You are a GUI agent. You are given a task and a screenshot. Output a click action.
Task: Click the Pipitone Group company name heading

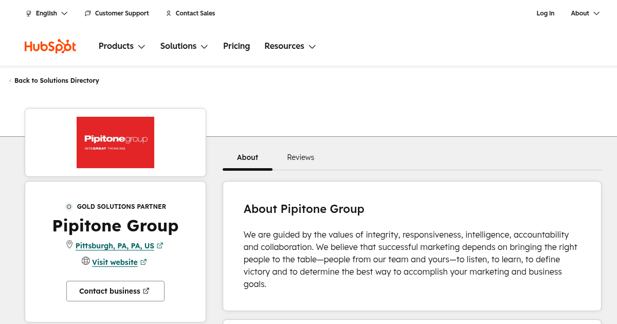tap(115, 226)
